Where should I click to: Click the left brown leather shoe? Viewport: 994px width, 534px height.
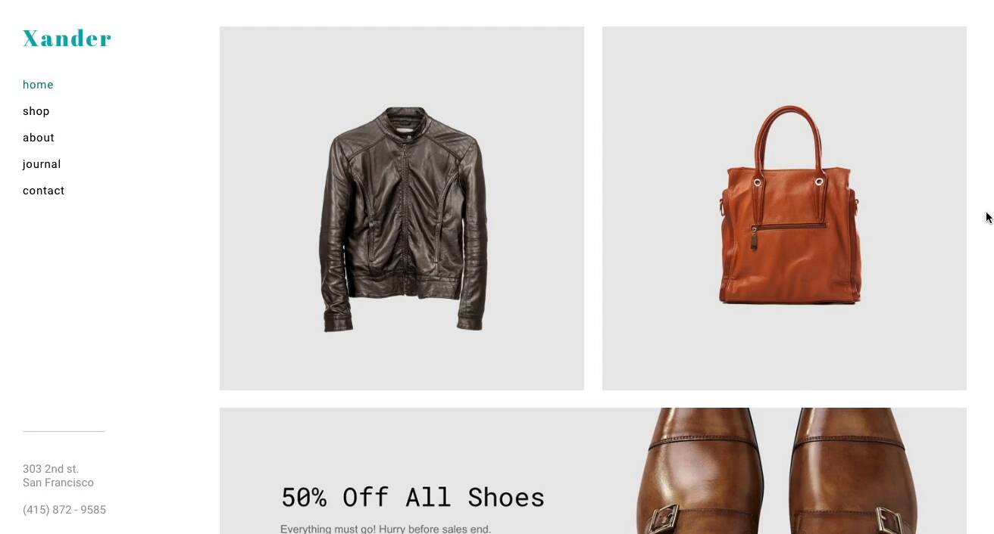(701, 471)
